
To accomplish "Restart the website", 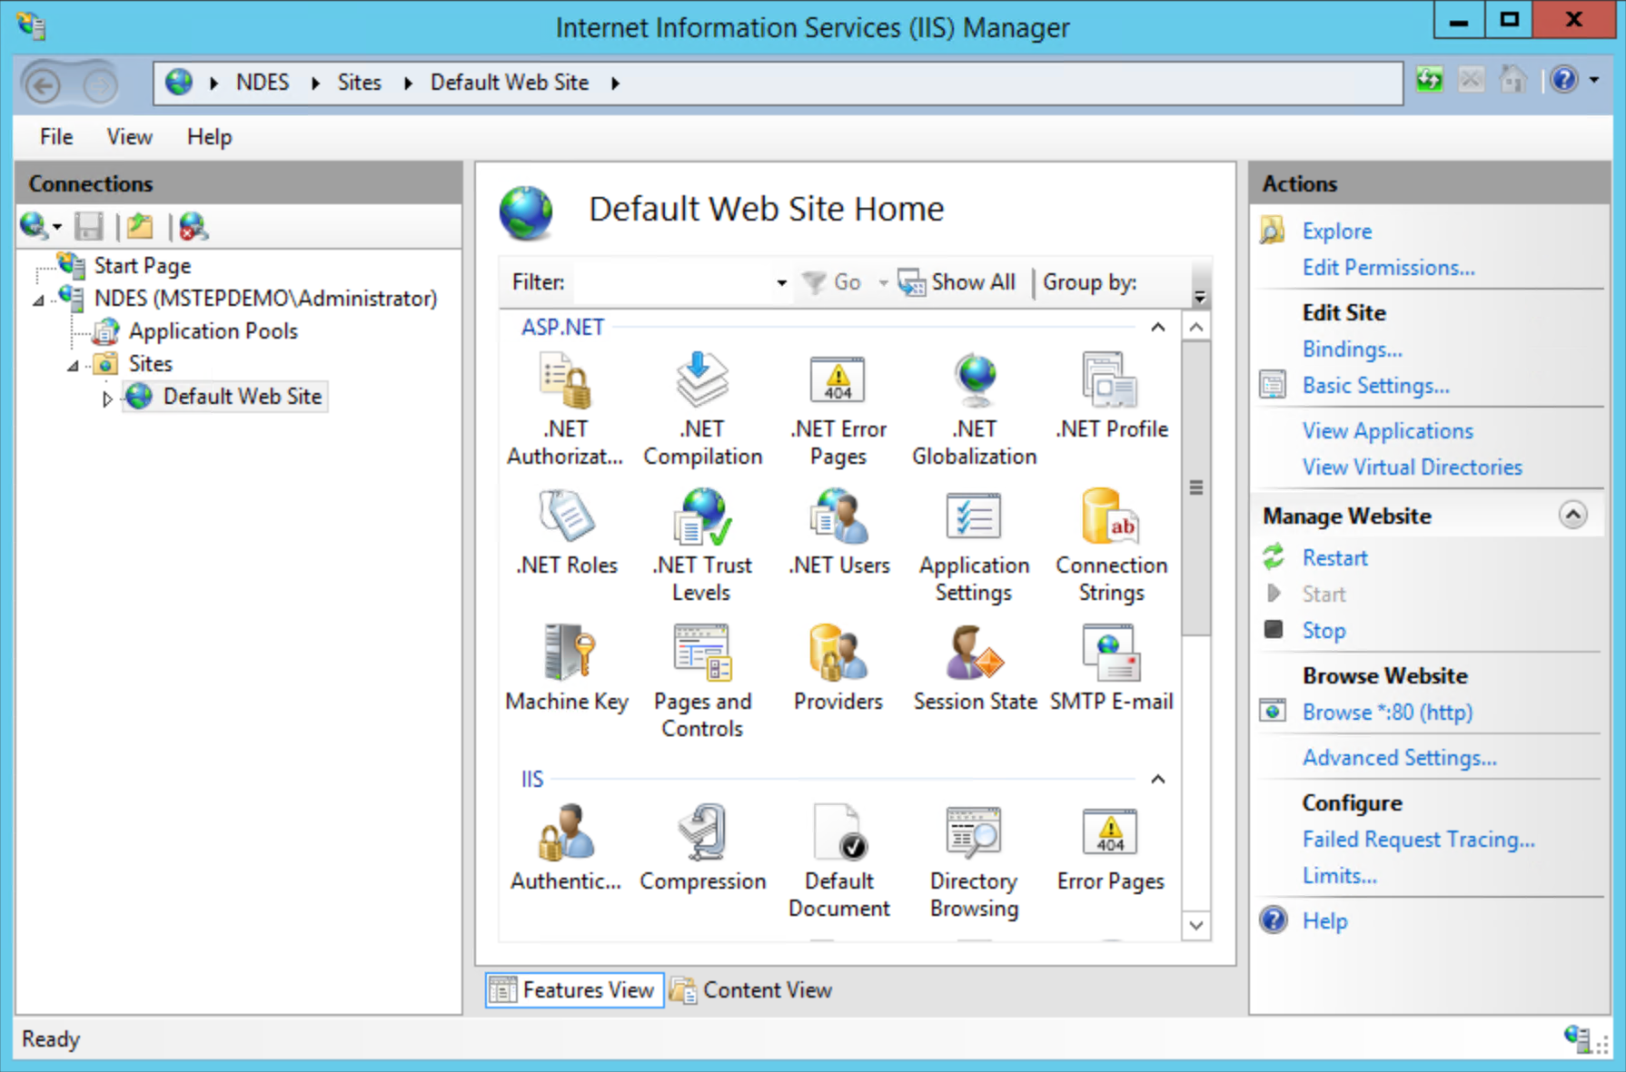I will (1334, 558).
